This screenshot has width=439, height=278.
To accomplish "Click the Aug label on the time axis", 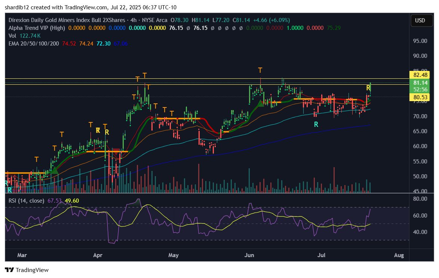I will 399,255.
